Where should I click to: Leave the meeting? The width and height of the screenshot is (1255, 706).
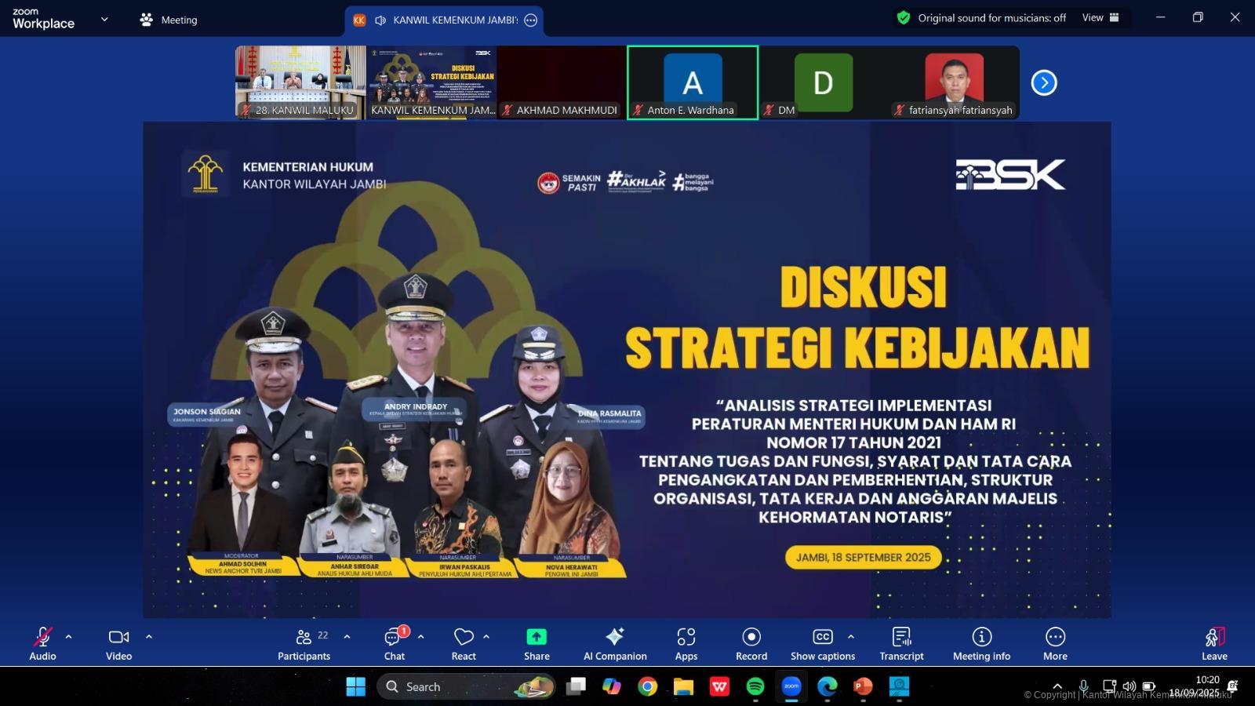(1214, 644)
